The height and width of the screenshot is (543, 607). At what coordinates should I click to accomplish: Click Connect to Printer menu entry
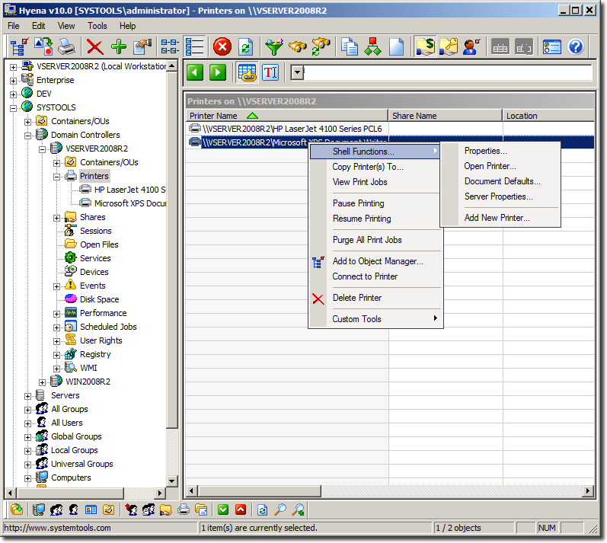coord(365,276)
